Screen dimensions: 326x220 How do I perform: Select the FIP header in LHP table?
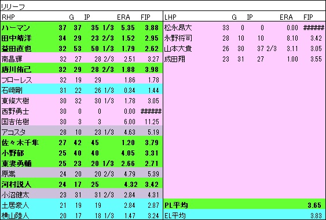(x=308, y=17)
